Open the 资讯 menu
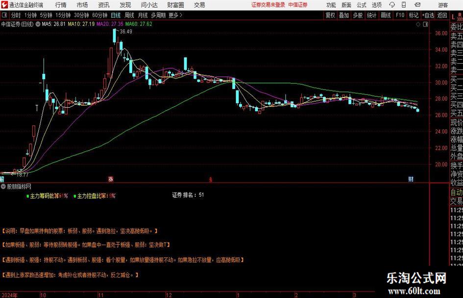The height and width of the screenshot is (298, 463). tap(104, 5)
